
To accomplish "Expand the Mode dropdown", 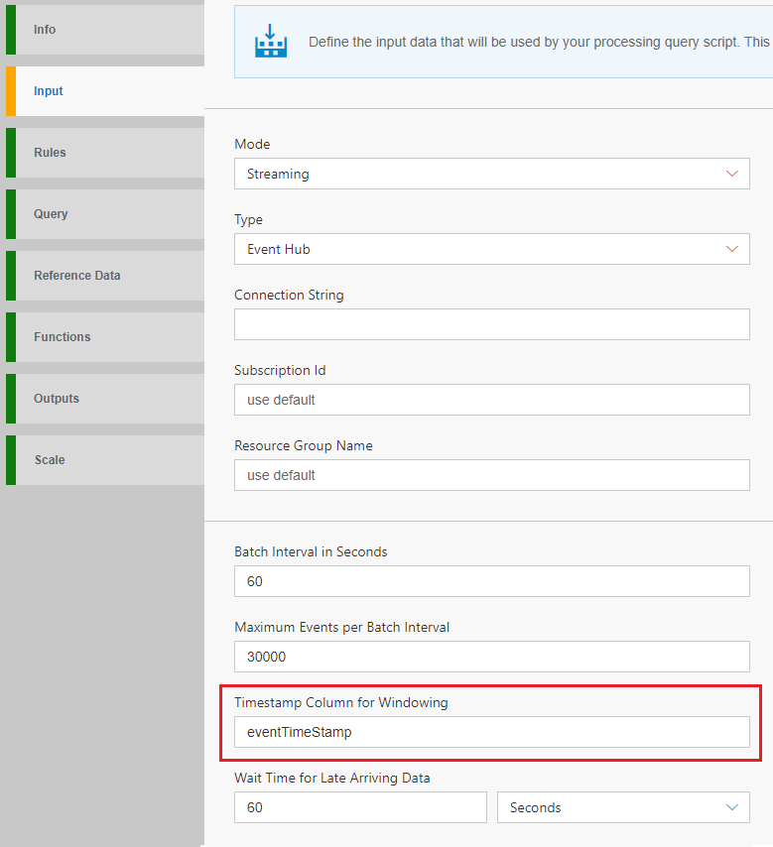I will pos(491,174).
